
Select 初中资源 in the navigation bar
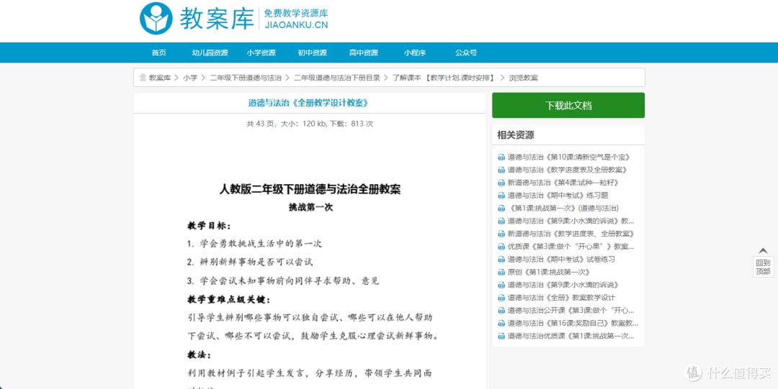(312, 53)
